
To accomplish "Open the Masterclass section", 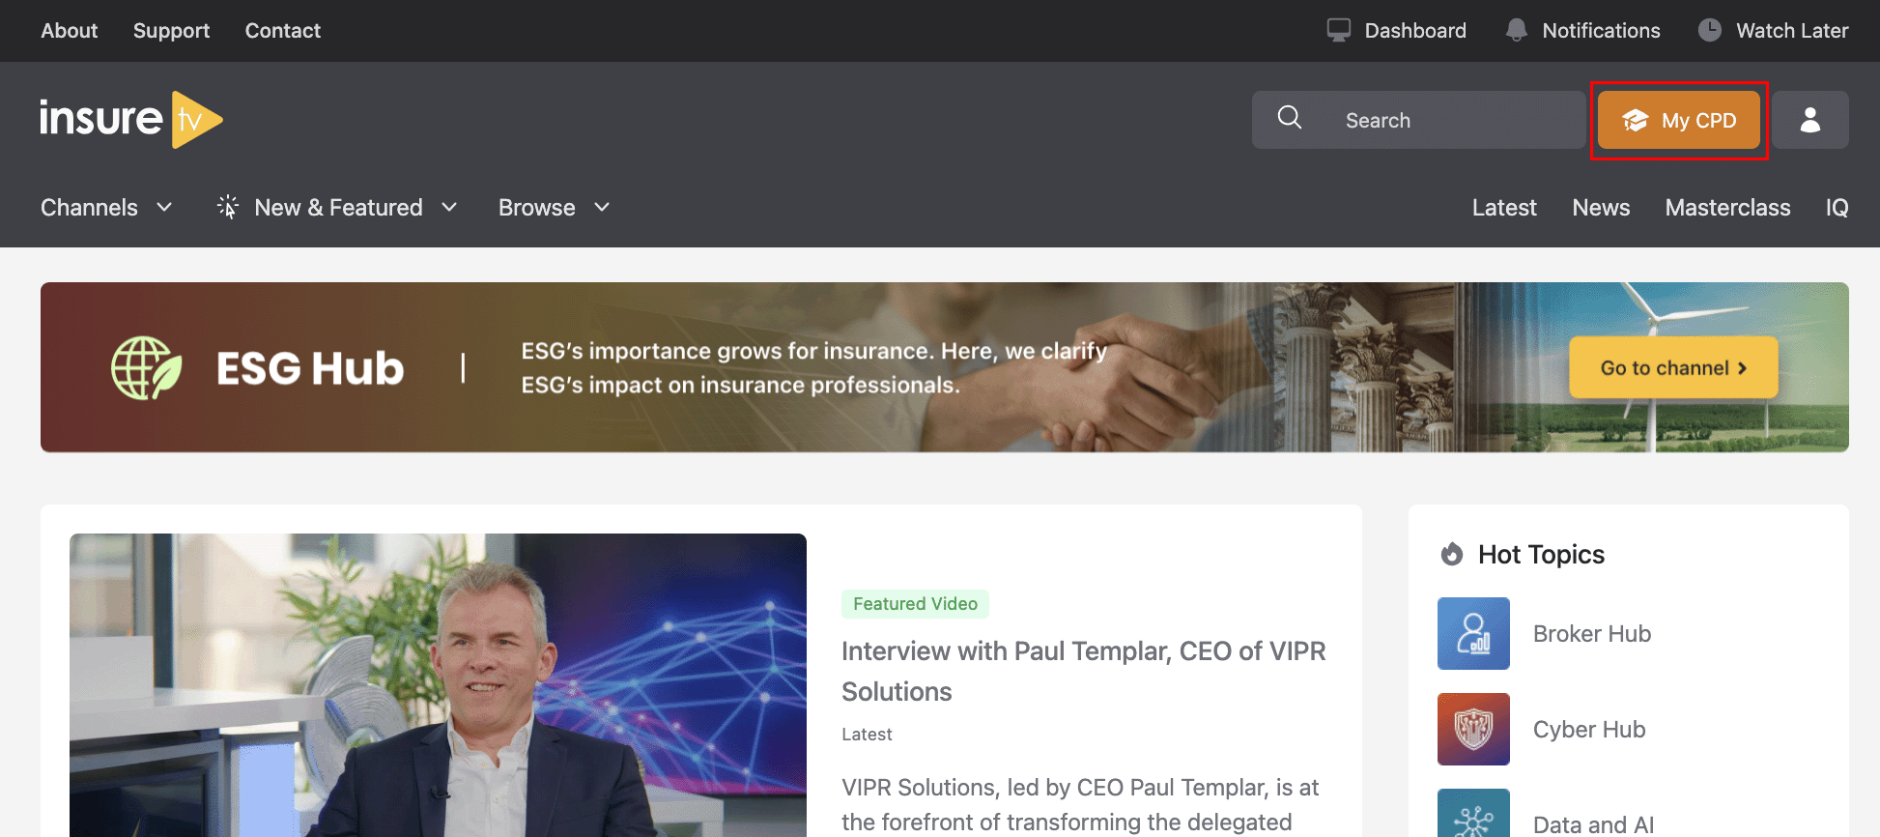I will (1726, 208).
